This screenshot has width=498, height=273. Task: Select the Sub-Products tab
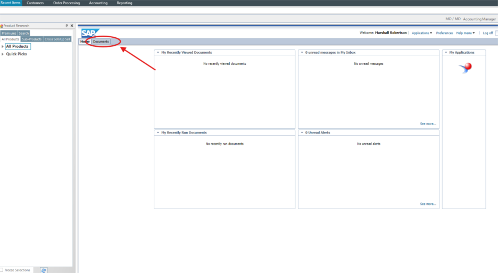(x=31, y=39)
